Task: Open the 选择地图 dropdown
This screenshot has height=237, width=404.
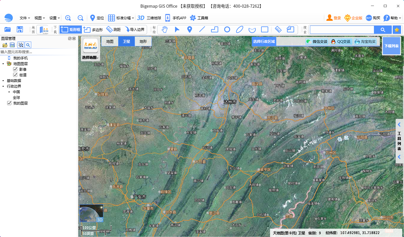Action: click(x=91, y=57)
